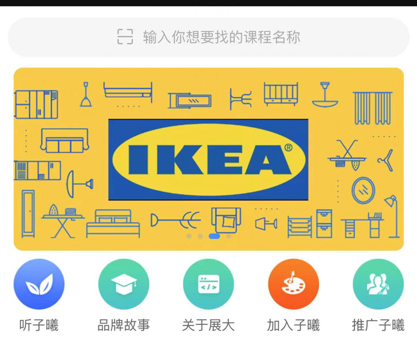417x340 pixels.
Task: Open the people group 推广子曦 icon
Action: coord(378,284)
